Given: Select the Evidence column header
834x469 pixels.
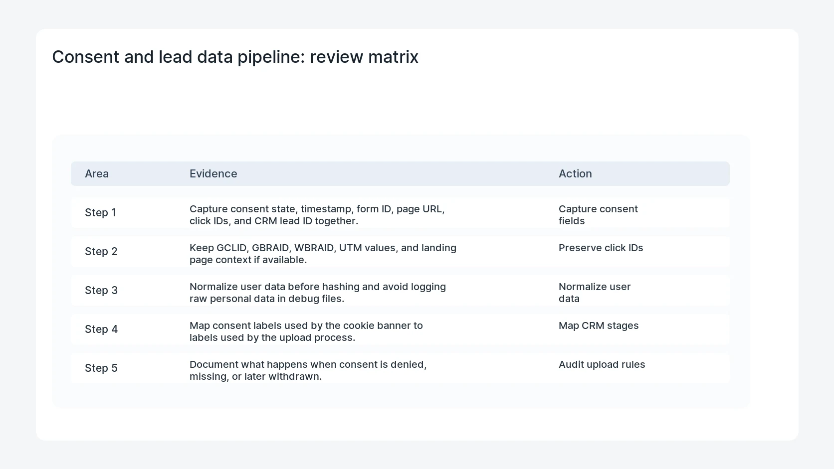Looking at the screenshot, I should (213, 173).
